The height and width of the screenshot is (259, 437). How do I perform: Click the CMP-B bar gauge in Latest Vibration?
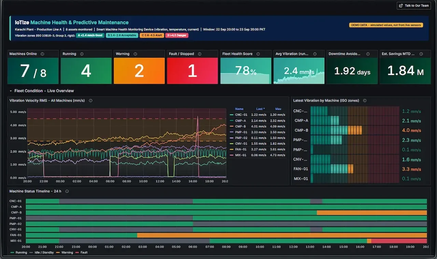tap(355, 130)
